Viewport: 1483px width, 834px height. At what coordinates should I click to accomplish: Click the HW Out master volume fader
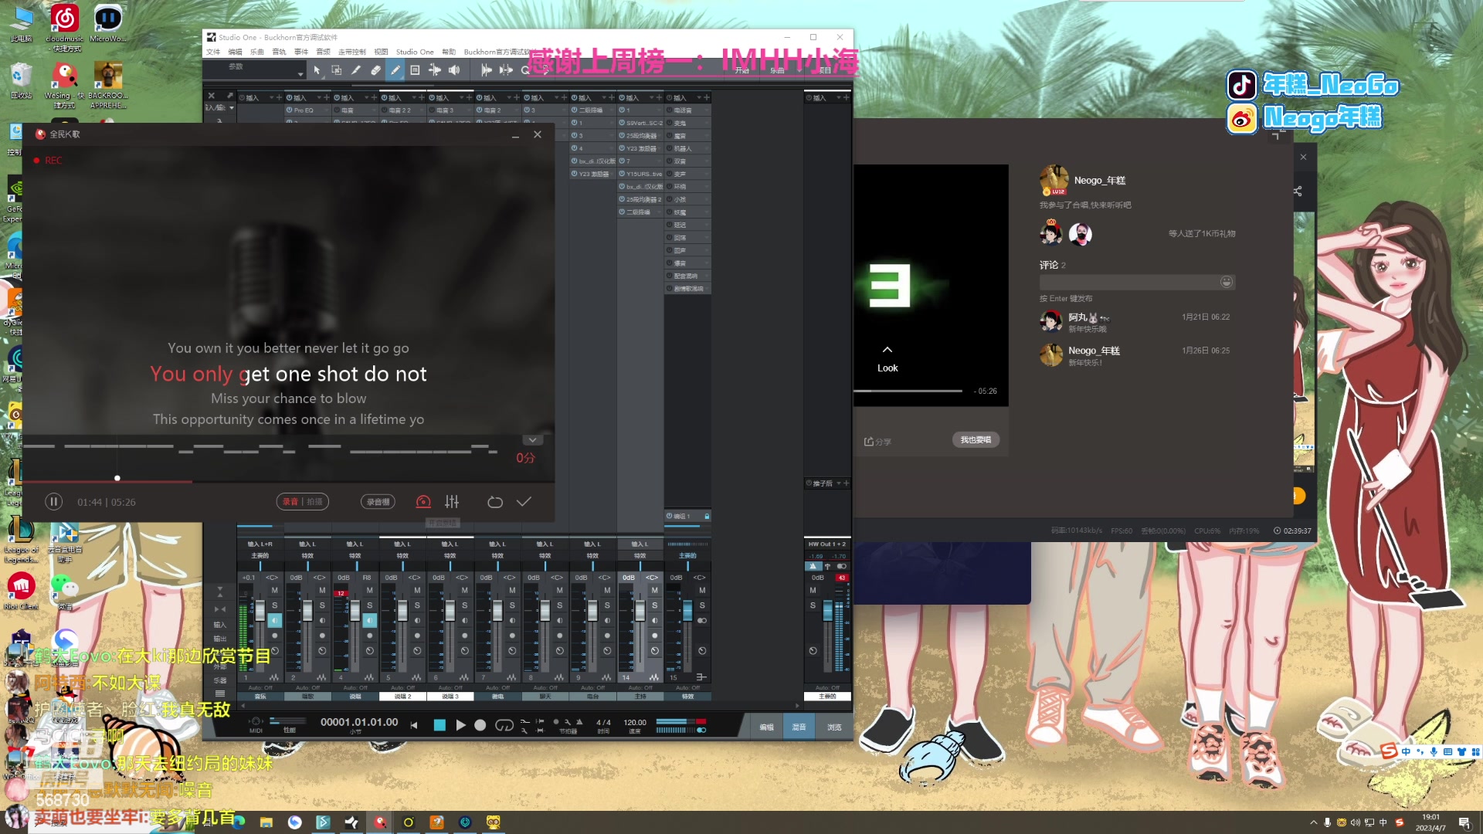pyautogui.click(x=828, y=610)
